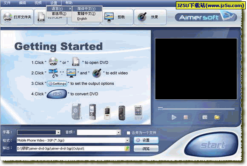Viewport: 247px width, 166px height.
Task: Select Traditional Chinese in language submenu
Action: click(86, 14)
